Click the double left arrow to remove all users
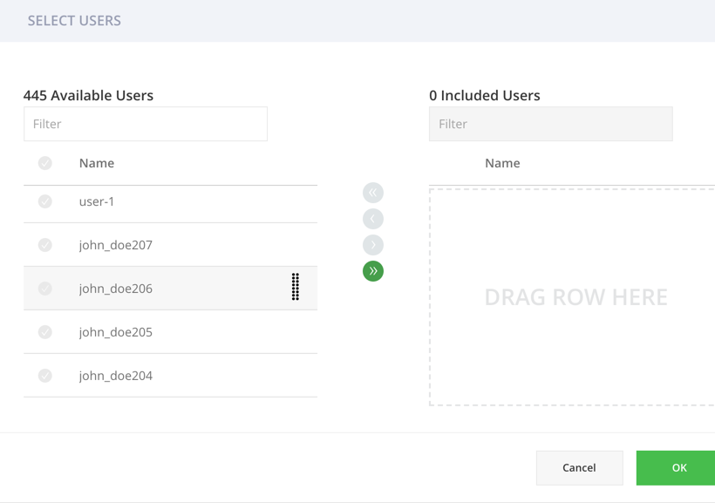This screenshot has width=715, height=503. [372, 192]
